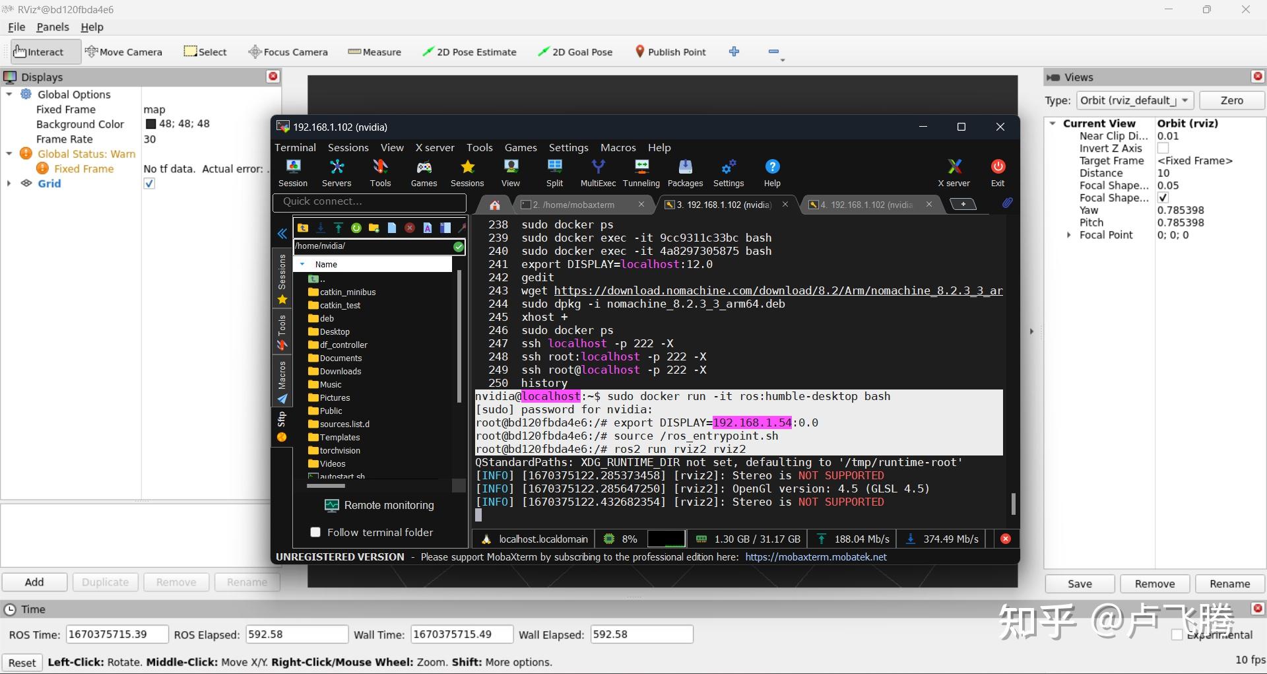This screenshot has height=674, width=1267.
Task: Collapse the Global Options tree item
Action: click(x=9, y=94)
